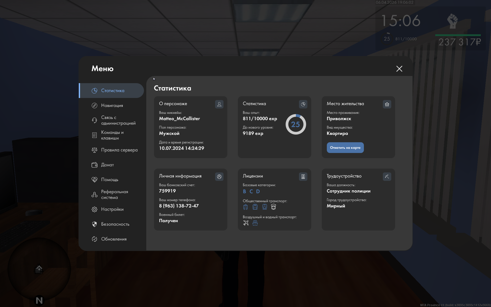This screenshot has width=491, height=307.
Task: Click the pickaxe icon in Трудоустройство card
Action: [x=387, y=177]
